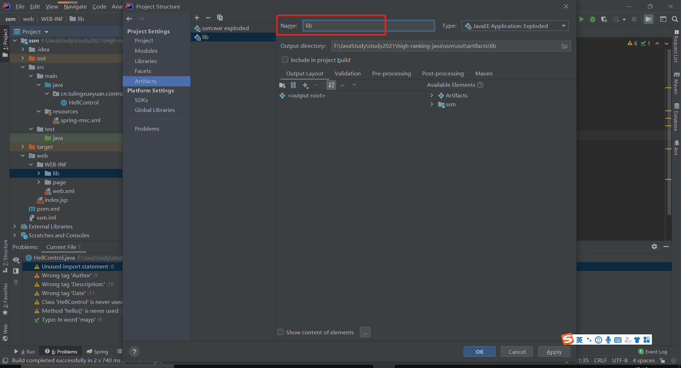Collapse the WEB-INF folder in Project tree
The width and height of the screenshot is (681, 368).
pyautogui.click(x=31, y=164)
